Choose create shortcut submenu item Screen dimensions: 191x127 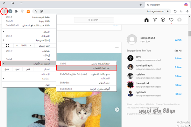coord(87,68)
